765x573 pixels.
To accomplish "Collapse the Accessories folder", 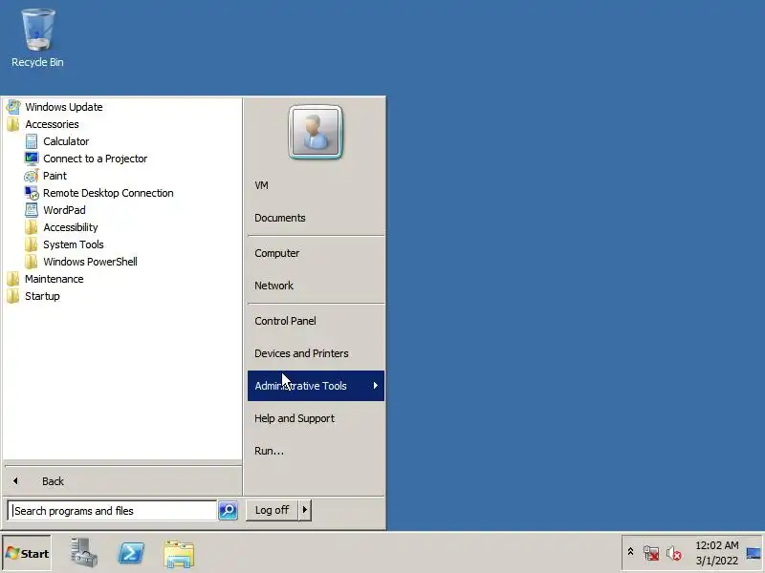I will [x=52, y=124].
